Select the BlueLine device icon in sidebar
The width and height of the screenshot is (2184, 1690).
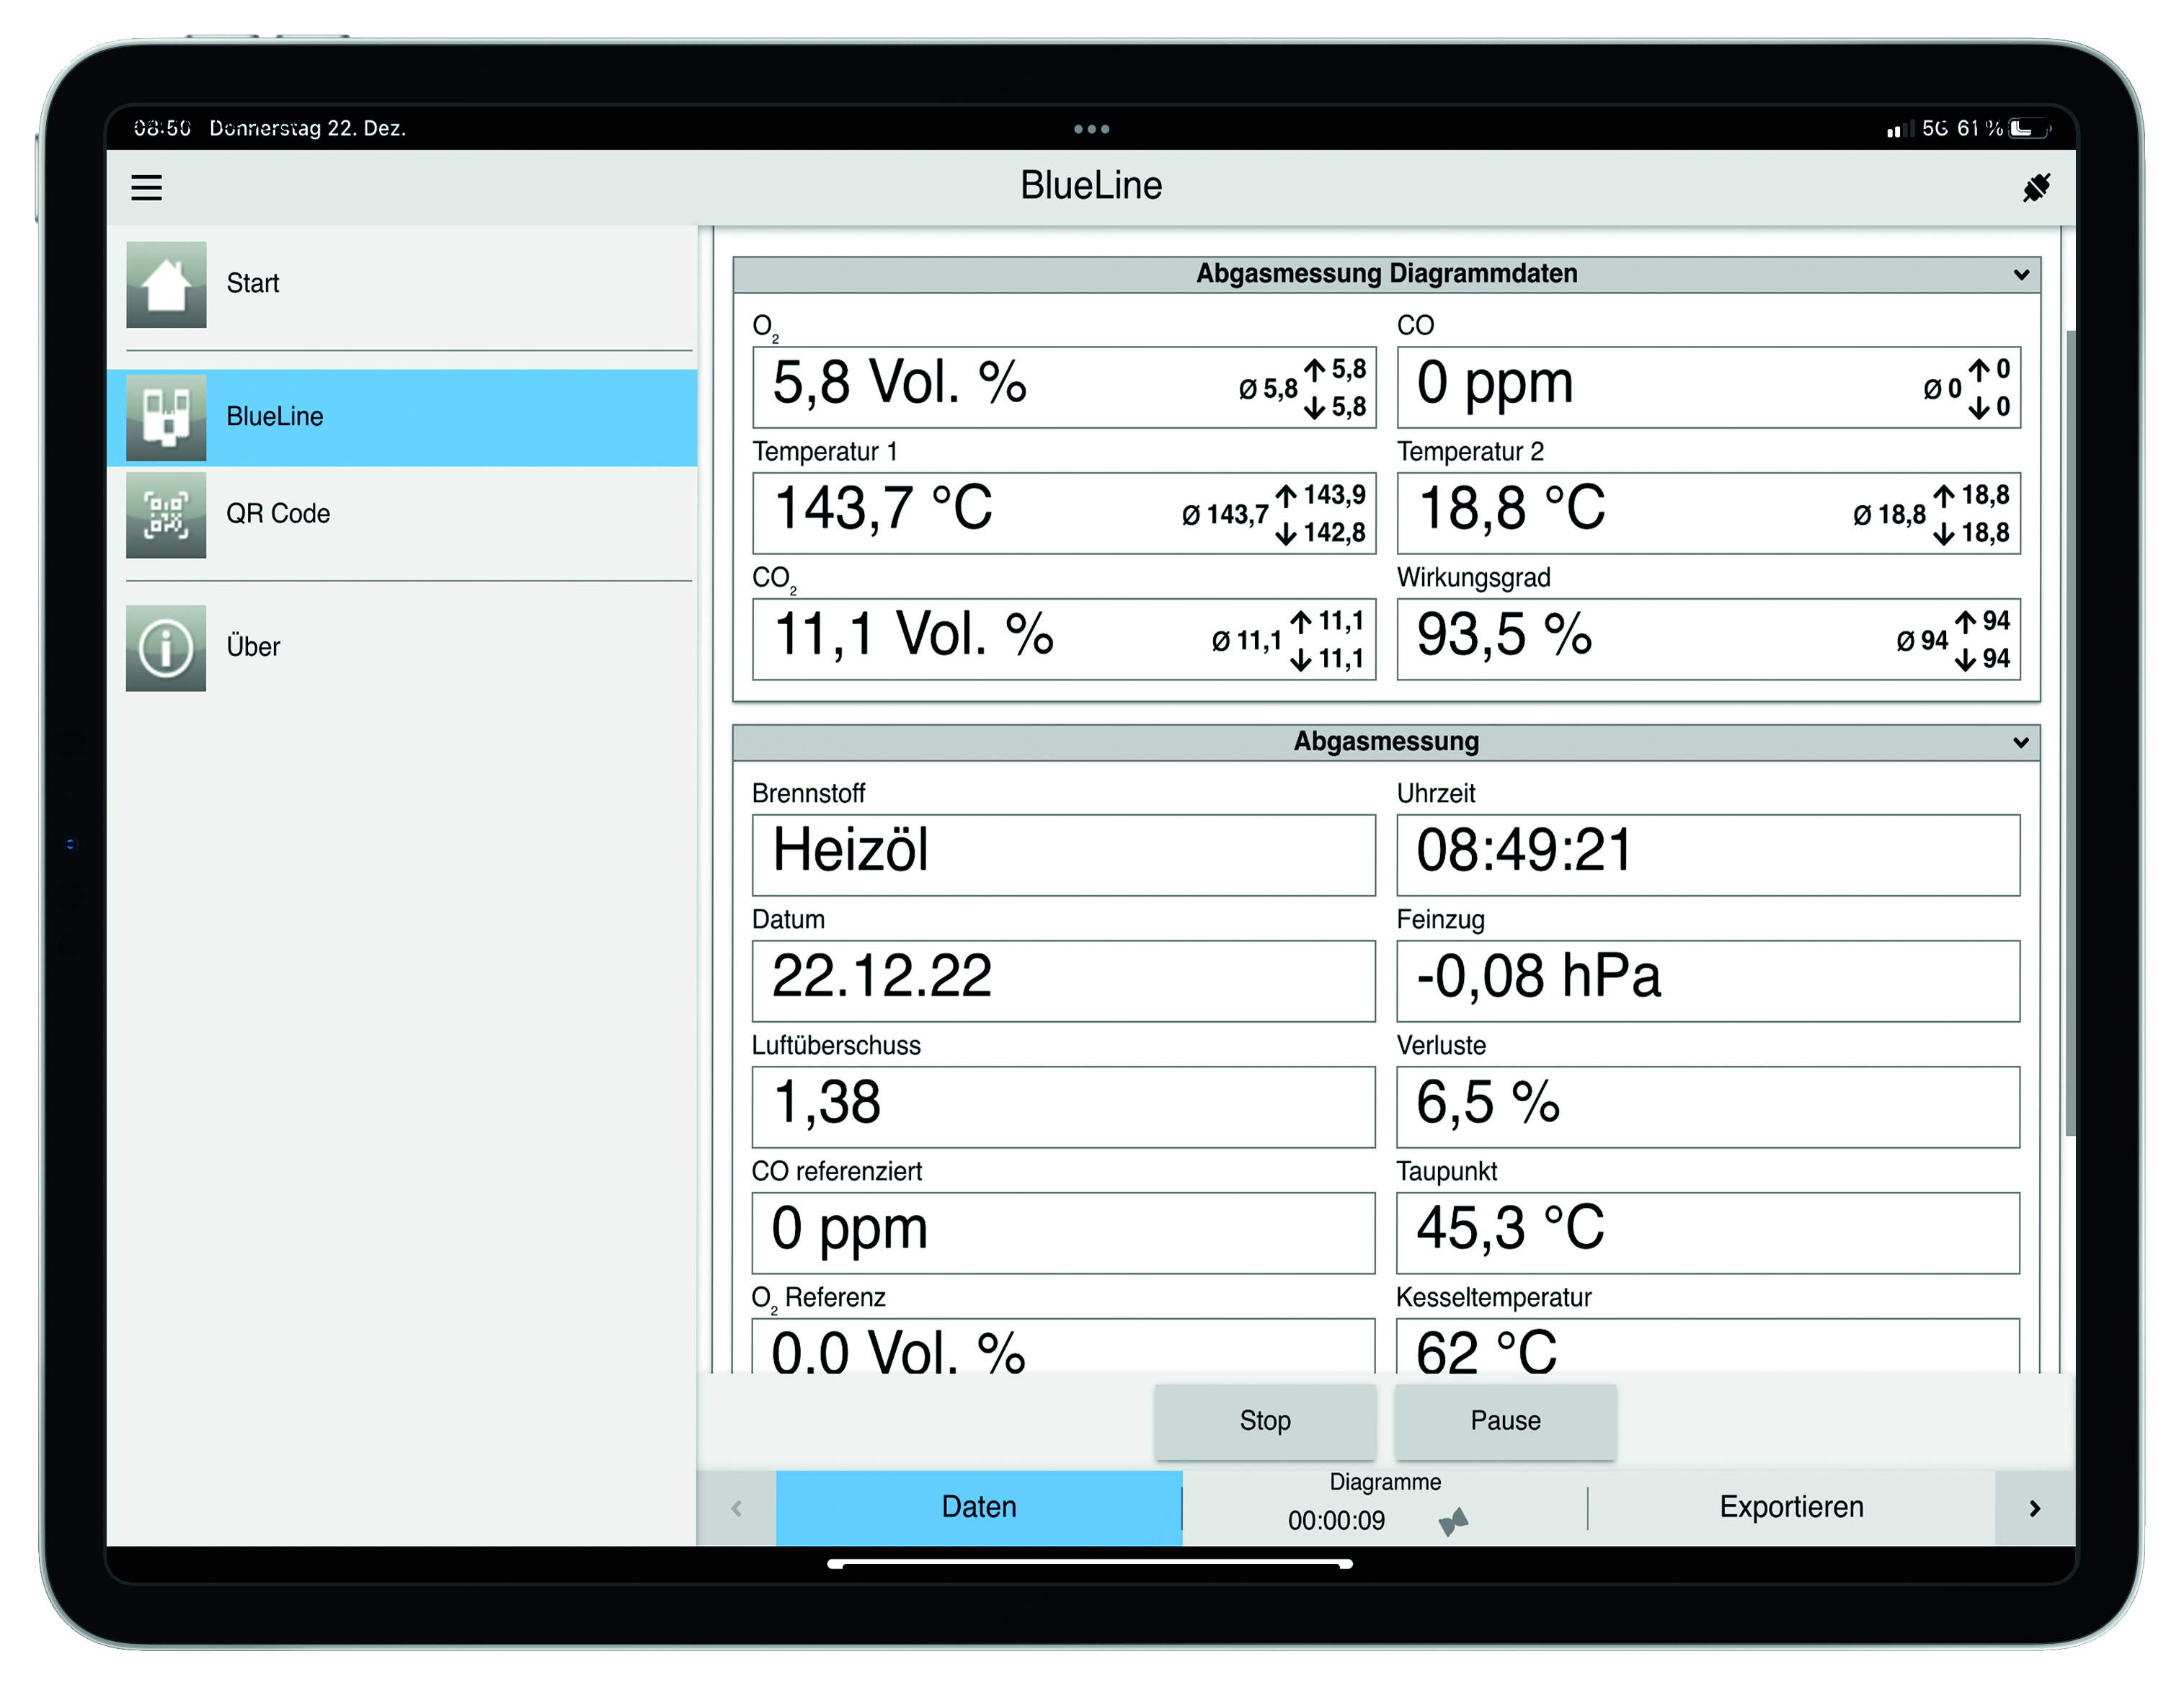pyautogui.click(x=166, y=417)
